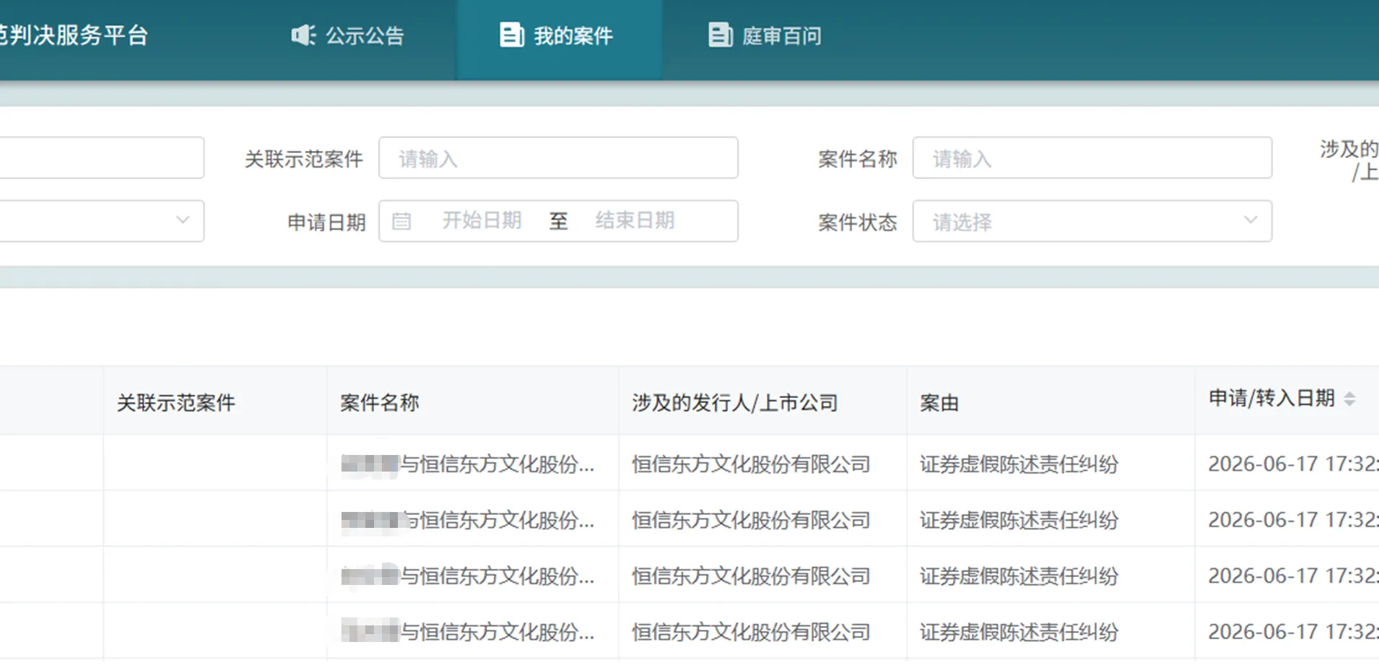Click the calendar icon in 申请日期 field
The image size is (1379, 668).
[401, 221]
